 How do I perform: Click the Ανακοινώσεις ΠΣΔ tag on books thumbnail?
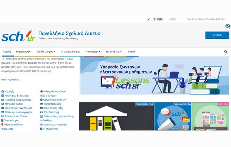tap(144, 104)
